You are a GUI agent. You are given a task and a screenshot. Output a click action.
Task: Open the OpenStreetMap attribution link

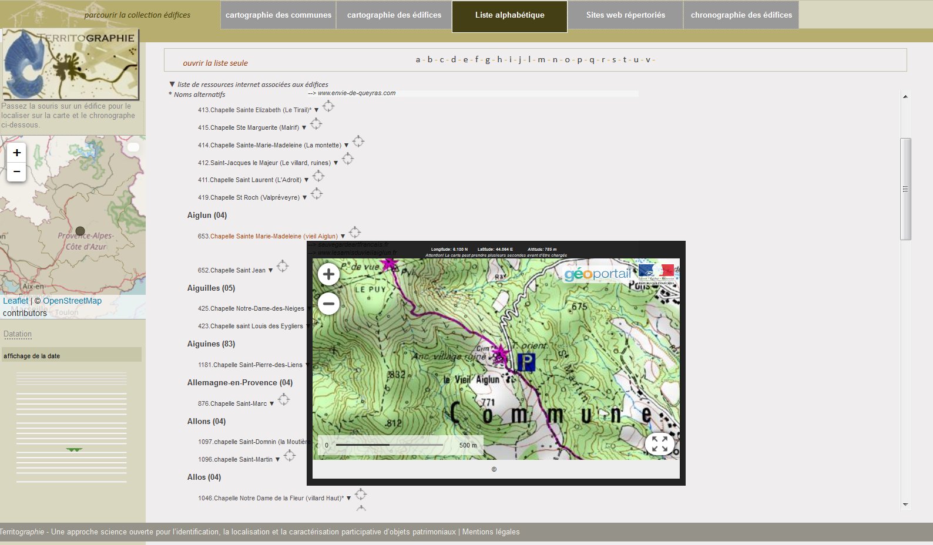pyautogui.click(x=72, y=301)
